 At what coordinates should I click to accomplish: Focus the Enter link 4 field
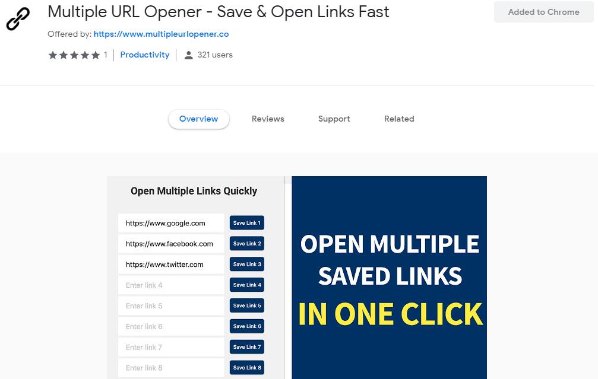tap(171, 285)
